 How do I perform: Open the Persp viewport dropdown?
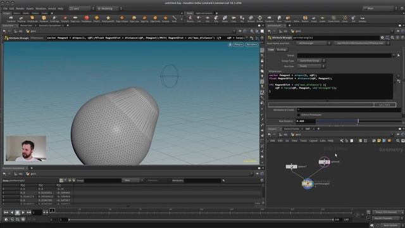click(x=238, y=44)
